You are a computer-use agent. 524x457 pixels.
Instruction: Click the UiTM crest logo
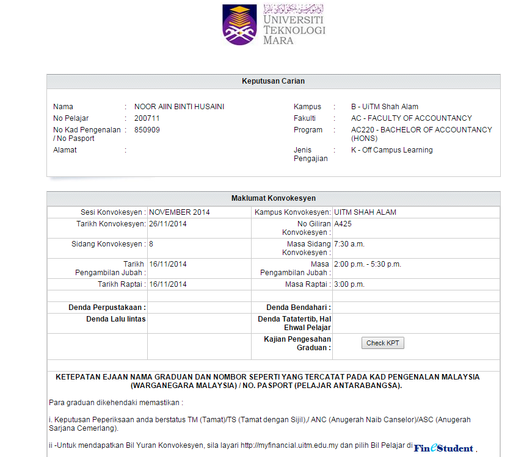click(x=239, y=24)
